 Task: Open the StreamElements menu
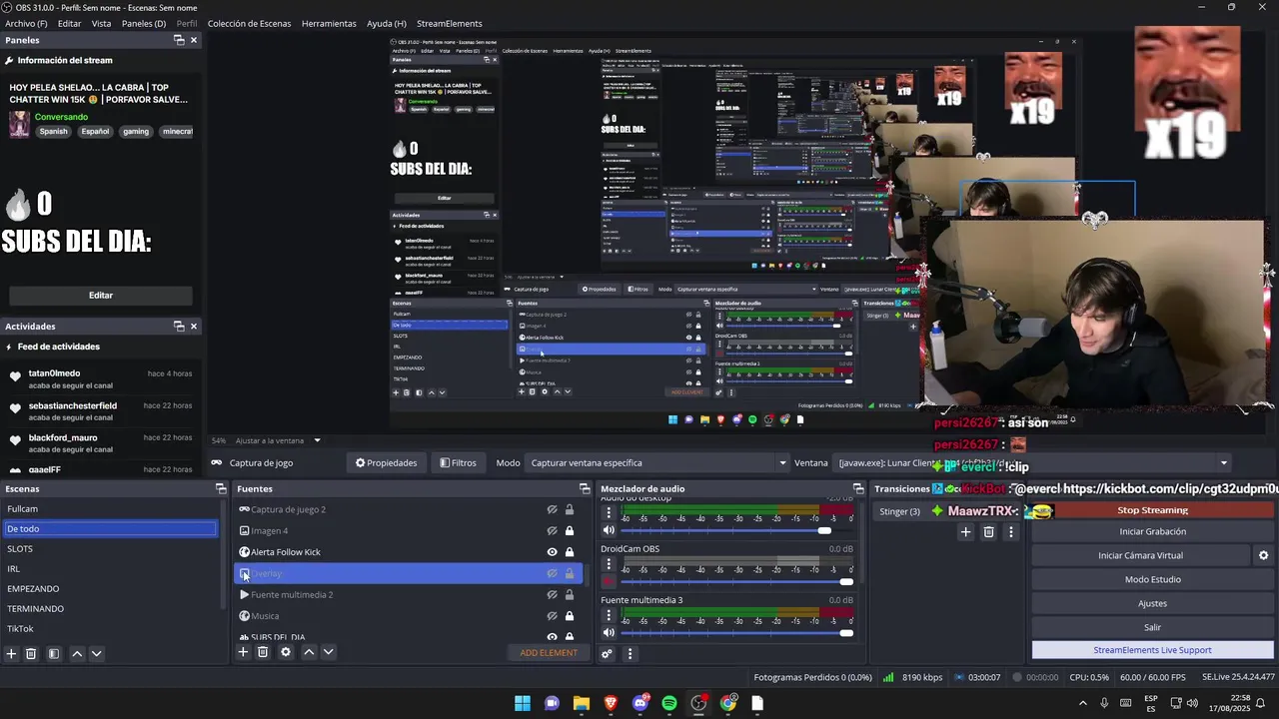coord(450,23)
